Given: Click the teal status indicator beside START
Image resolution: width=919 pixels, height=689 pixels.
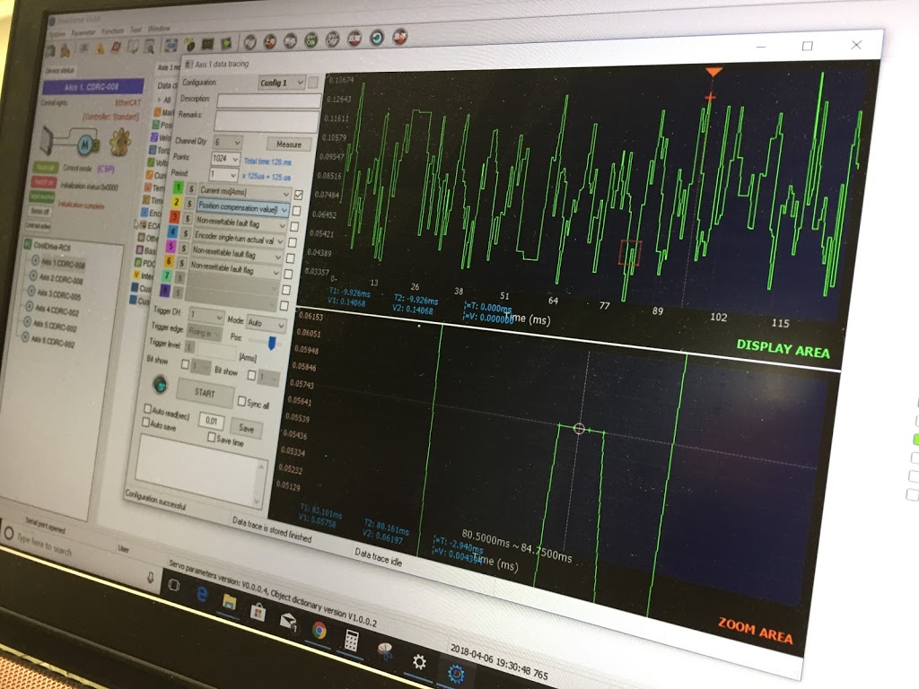Looking at the screenshot, I should tap(160, 384).
